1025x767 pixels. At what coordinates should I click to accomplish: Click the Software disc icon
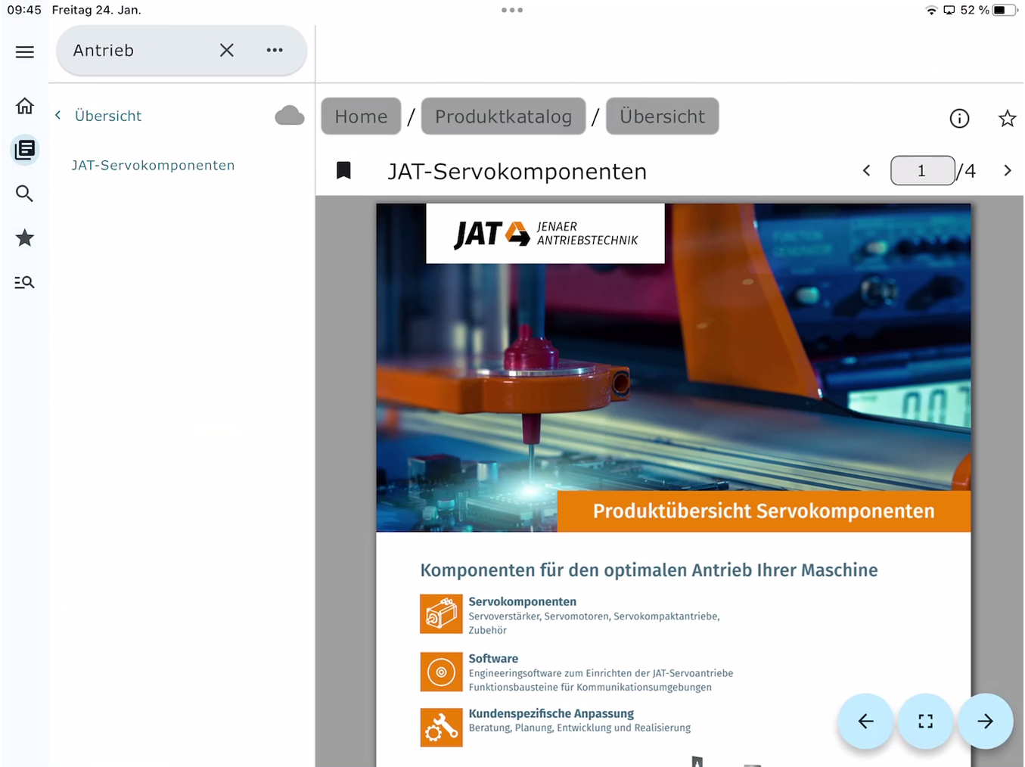441,672
